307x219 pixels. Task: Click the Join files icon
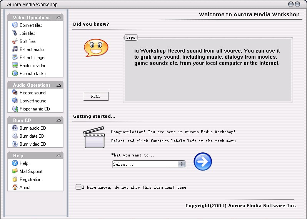click(x=15, y=33)
